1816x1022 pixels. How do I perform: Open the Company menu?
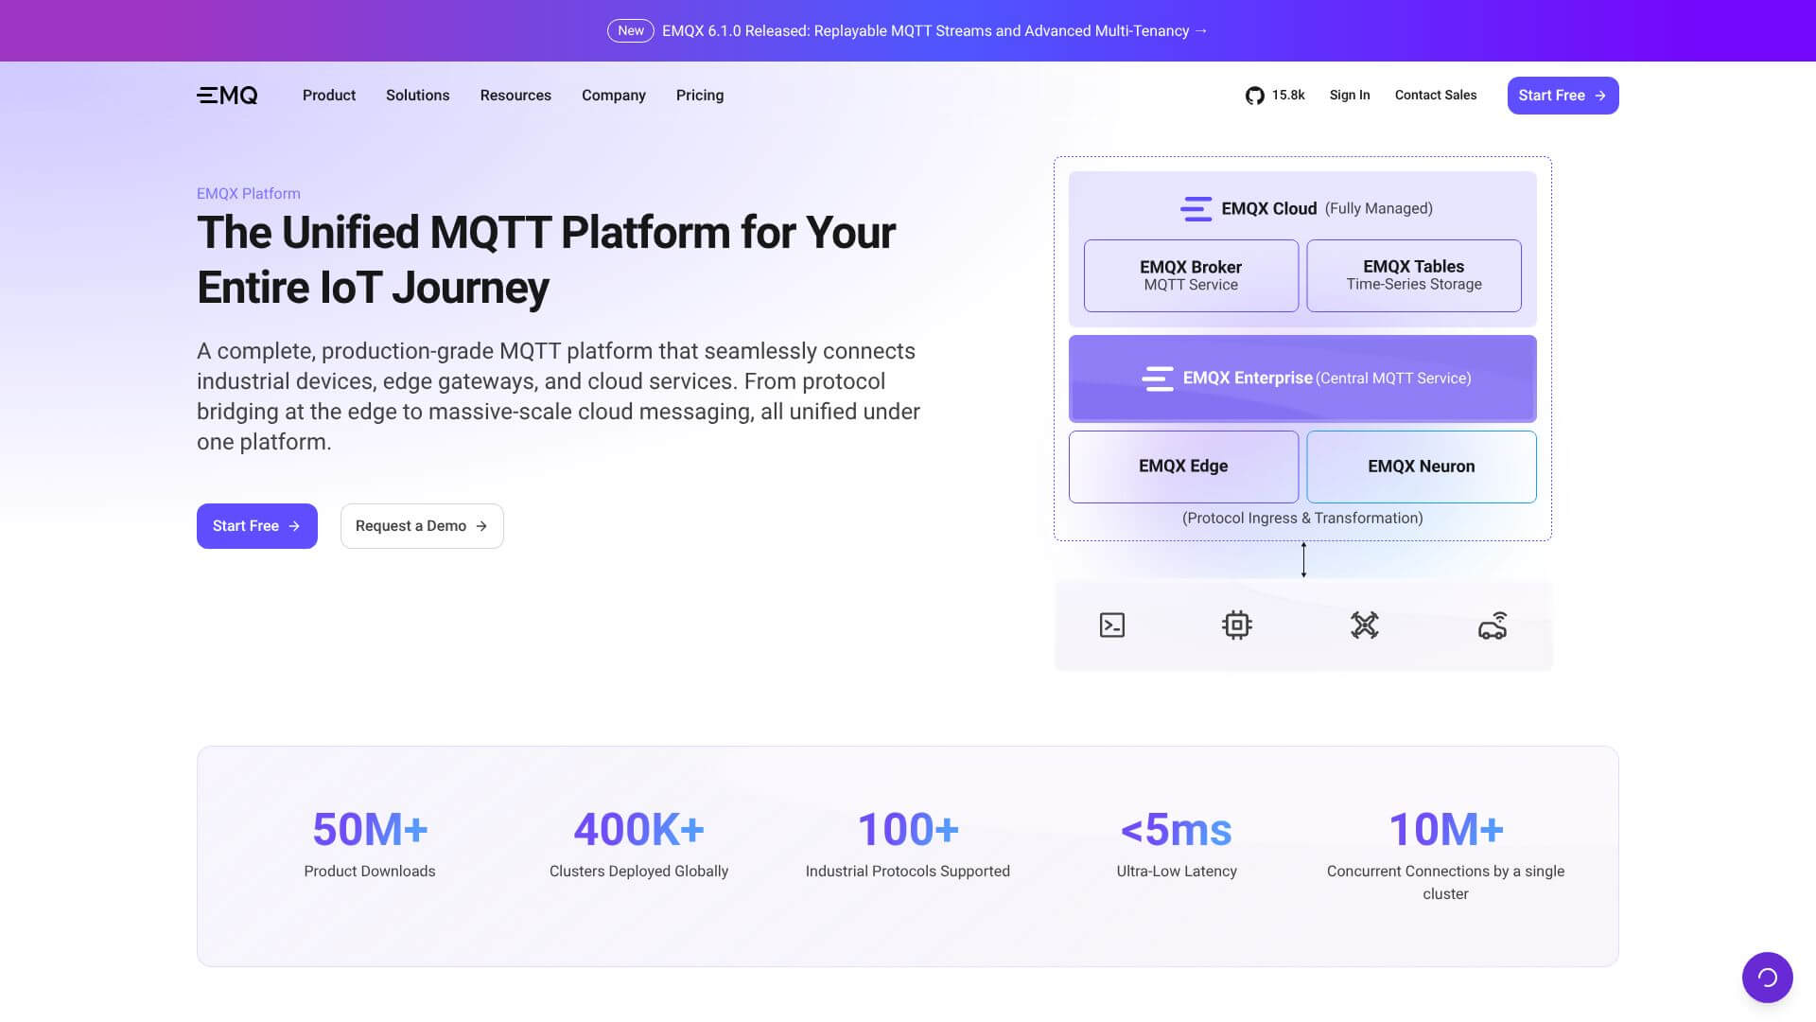click(x=614, y=95)
